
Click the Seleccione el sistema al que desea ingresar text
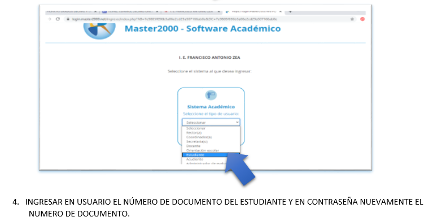click(x=209, y=71)
